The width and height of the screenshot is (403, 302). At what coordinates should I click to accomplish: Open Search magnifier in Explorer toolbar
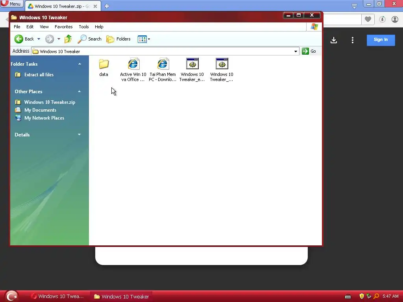[82, 39]
